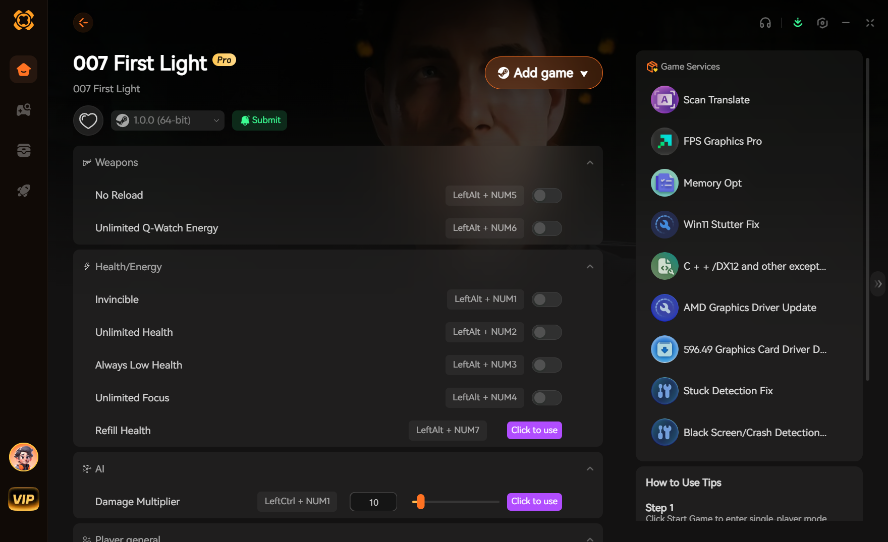Screen dimensions: 888x542
Task: Switch on Unlimited Focus
Action: pyautogui.click(x=547, y=398)
